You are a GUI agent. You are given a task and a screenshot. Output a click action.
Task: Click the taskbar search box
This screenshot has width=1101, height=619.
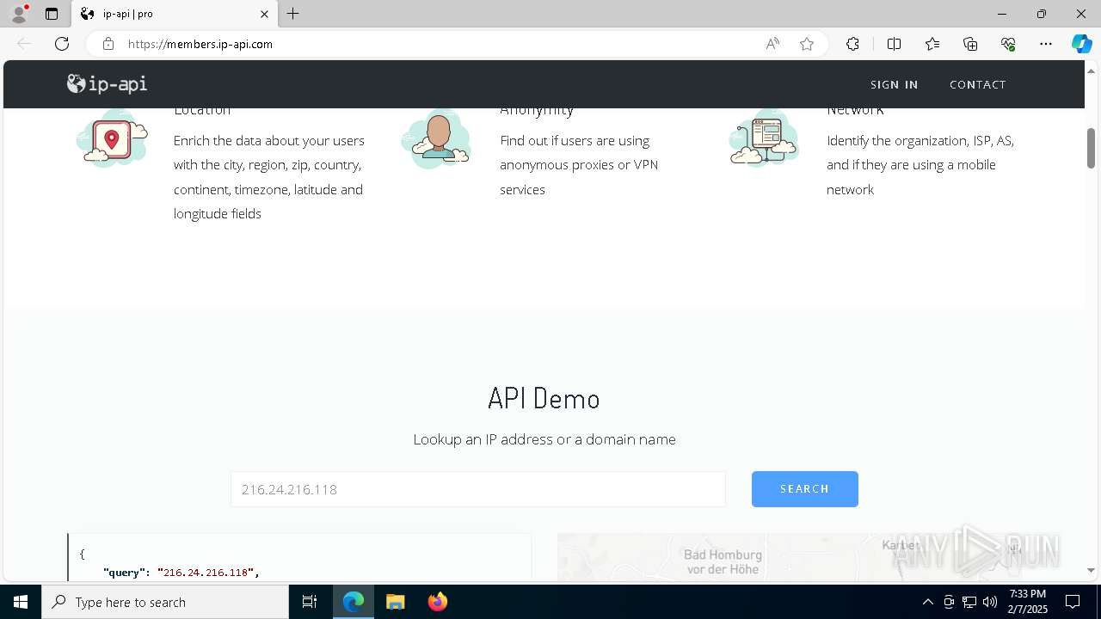pos(165,602)
